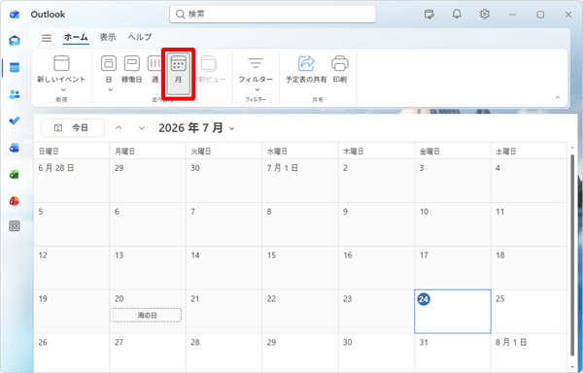Open People contacts in the sidebar
583x373 pixels.
pyautogui.click(x=15, y=94)
